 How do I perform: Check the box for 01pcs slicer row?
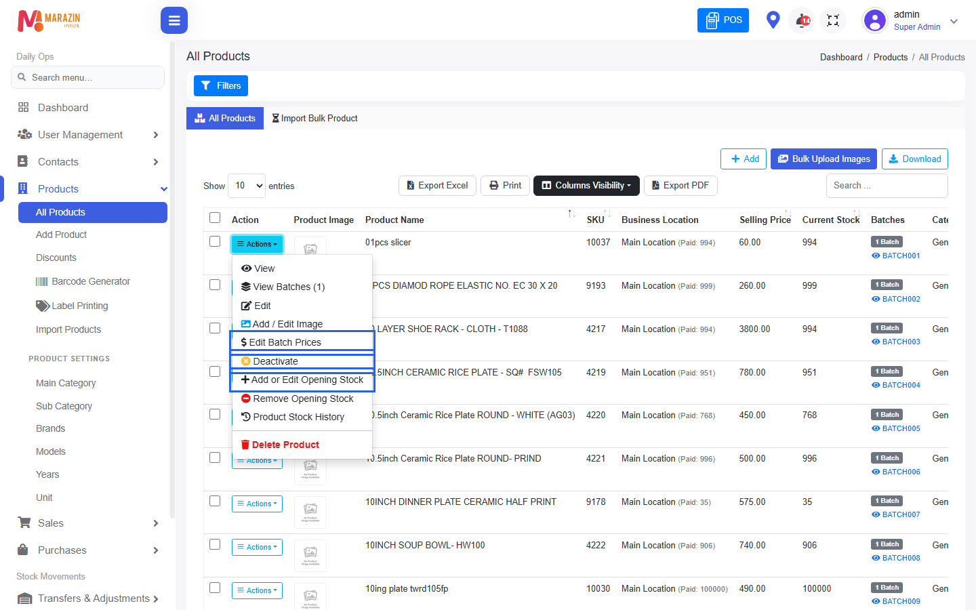(215, 241)
